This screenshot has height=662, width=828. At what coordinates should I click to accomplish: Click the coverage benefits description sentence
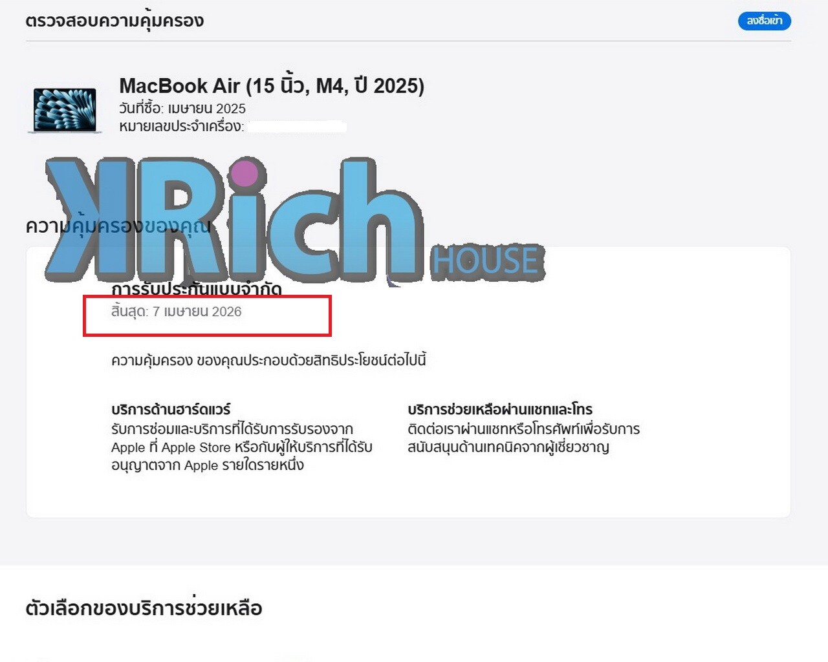pos(268,360)
